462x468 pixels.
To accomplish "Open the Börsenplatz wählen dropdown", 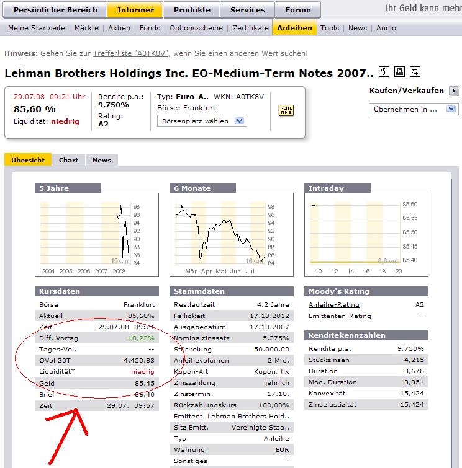I will 202,121.
